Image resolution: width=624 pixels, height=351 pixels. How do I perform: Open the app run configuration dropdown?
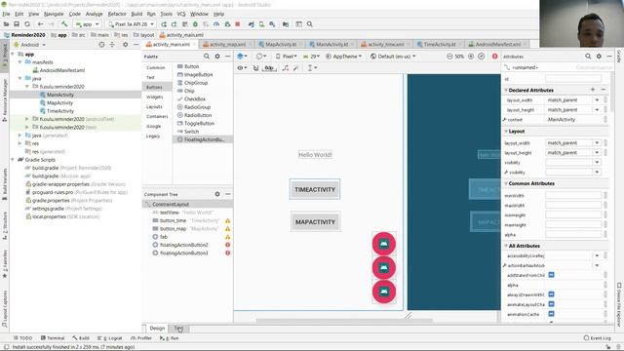(x=87, y=24)
